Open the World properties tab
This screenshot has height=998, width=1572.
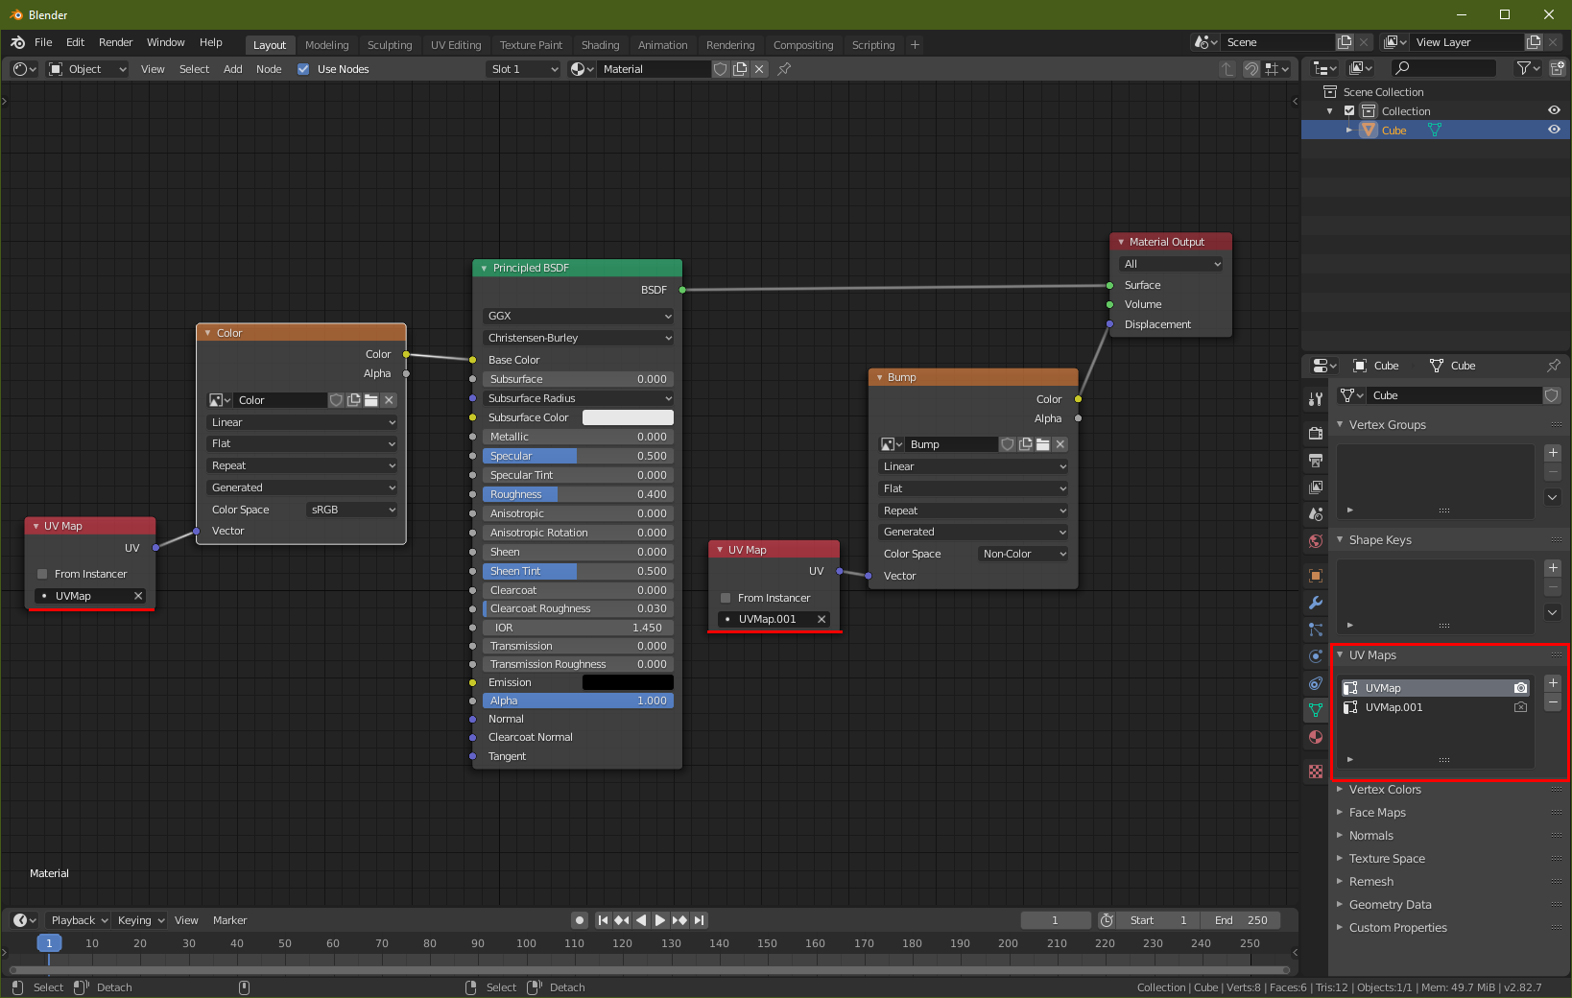click(1316, 541)
